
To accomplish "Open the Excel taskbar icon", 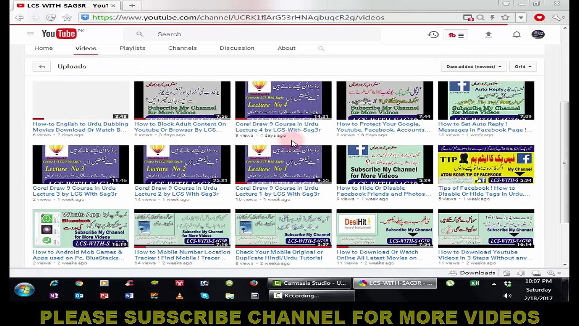I will [475, 283].
